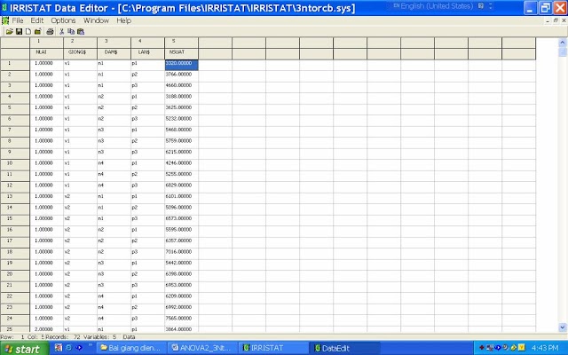Click the yellow system tray icon near the clock
Viewport: 568px width, 355px height.
(x=522, y=348)
